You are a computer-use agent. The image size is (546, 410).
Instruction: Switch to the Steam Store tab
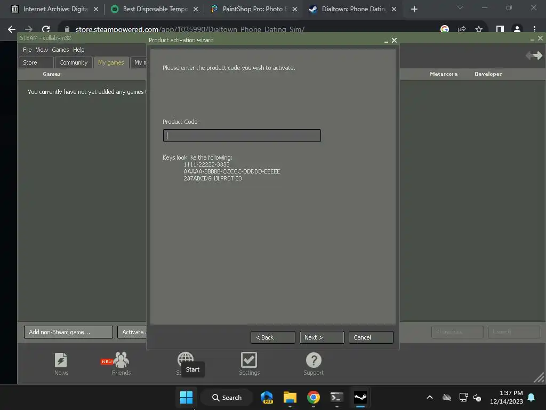point(36,62)
